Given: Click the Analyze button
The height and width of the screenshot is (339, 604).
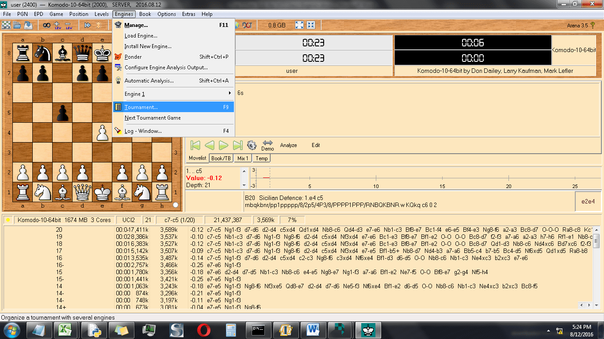Looking at the screenshot, I should [288, 145].
